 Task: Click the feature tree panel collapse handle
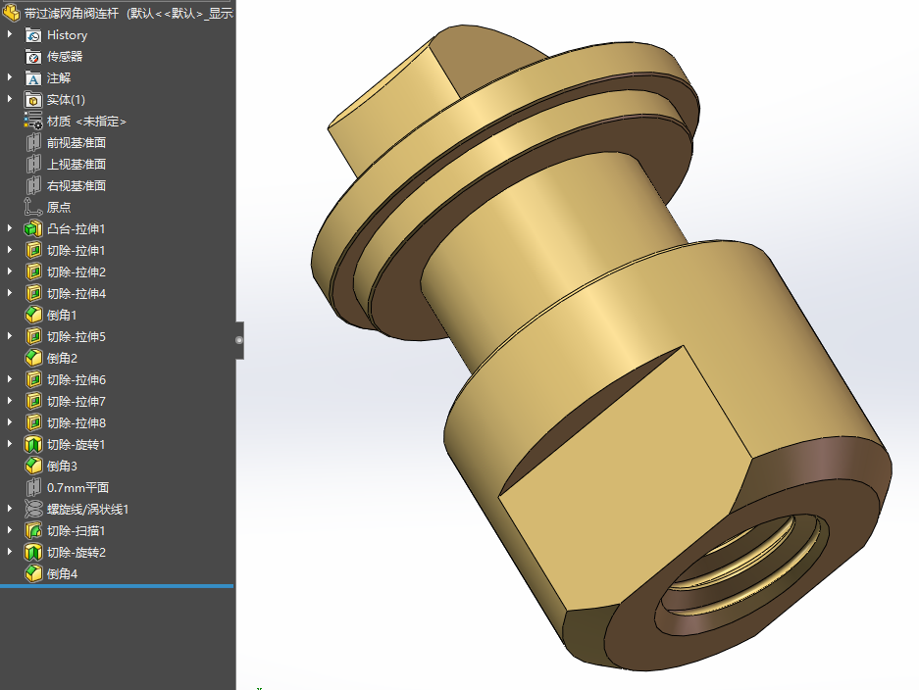pyautogui.click(x=239, y=340)
